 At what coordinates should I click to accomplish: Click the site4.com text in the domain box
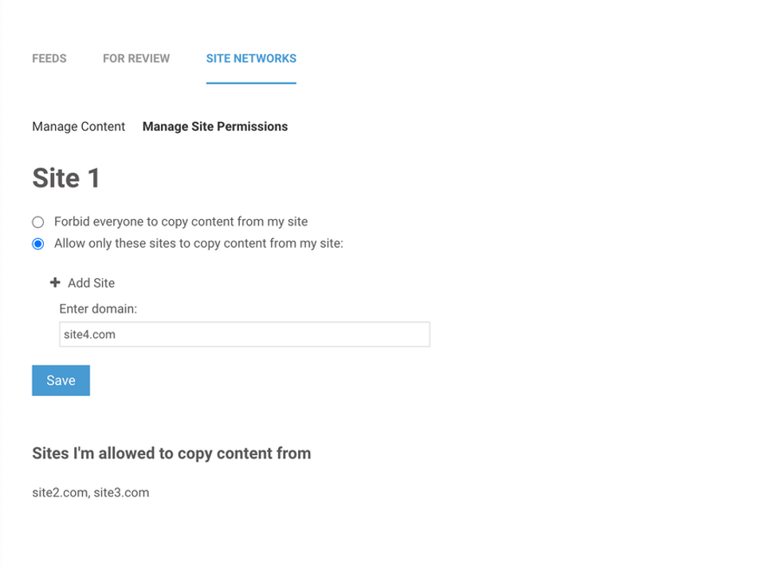90,335
